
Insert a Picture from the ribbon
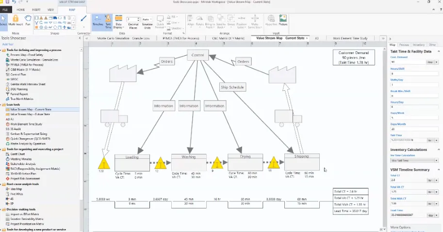(283, 20)
